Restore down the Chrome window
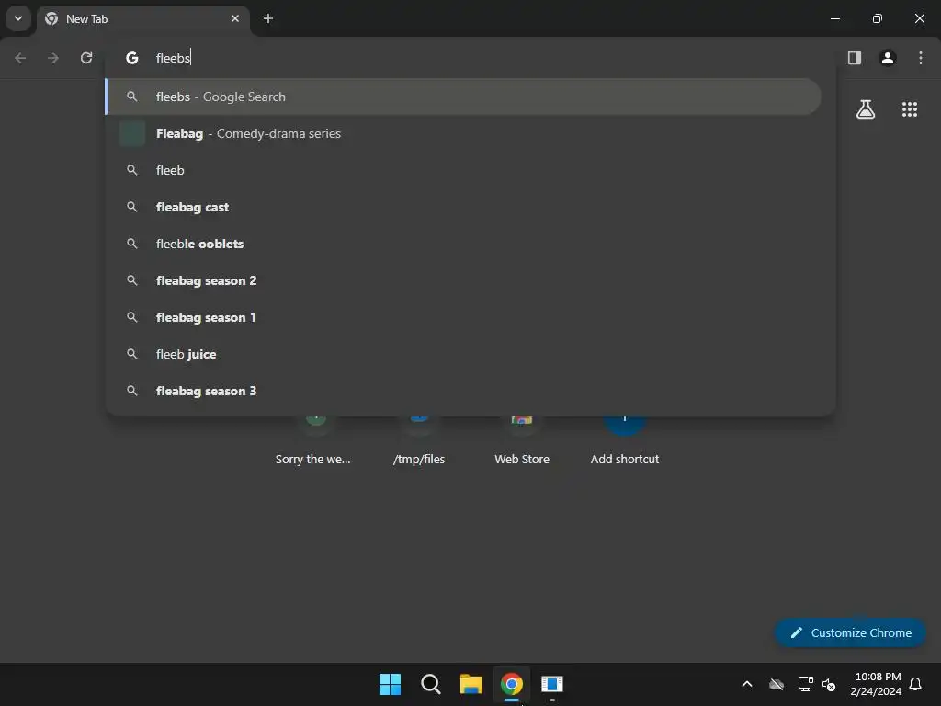 [878, 18]
